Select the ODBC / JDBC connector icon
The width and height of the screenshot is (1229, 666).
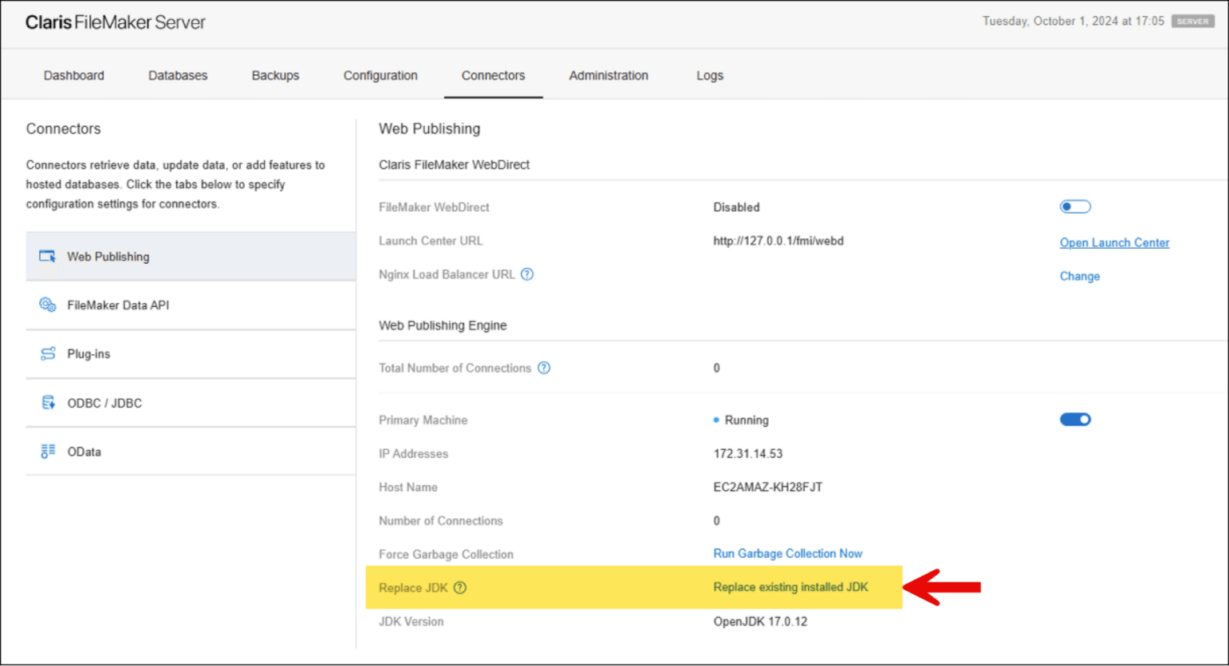46,402
